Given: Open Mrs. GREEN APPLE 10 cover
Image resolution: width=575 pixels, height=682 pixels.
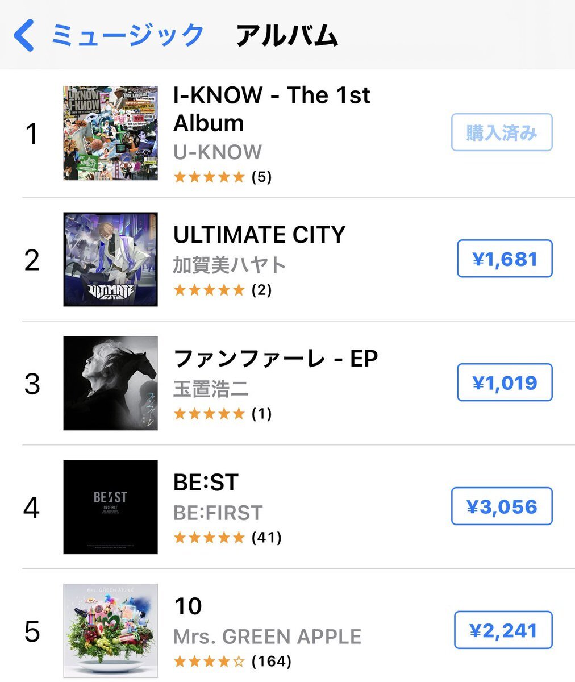Looking at the screenshot, I should [x=110, y=631].
